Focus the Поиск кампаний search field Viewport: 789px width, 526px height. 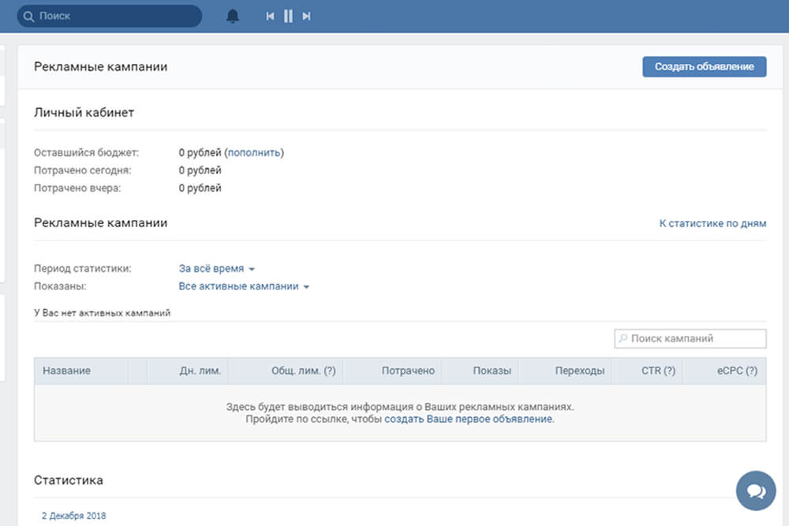(696, 338)
